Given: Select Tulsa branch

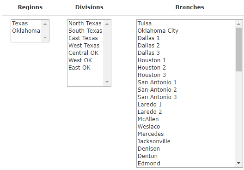Looking at the screenshot, I should [186, 23].
